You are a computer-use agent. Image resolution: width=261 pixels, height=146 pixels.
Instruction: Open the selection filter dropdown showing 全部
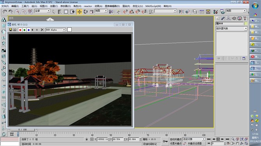[42, 11]
